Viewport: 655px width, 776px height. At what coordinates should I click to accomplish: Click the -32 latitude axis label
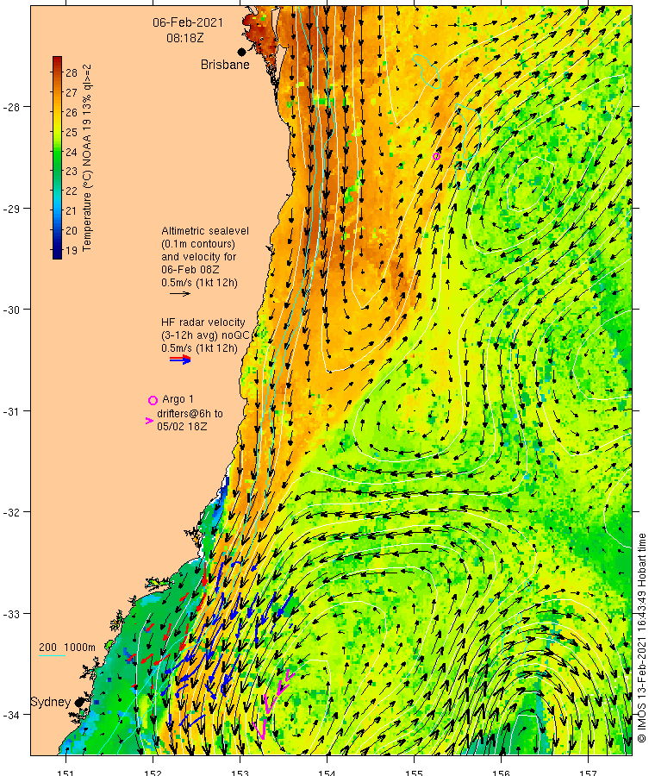pos(11,512)
